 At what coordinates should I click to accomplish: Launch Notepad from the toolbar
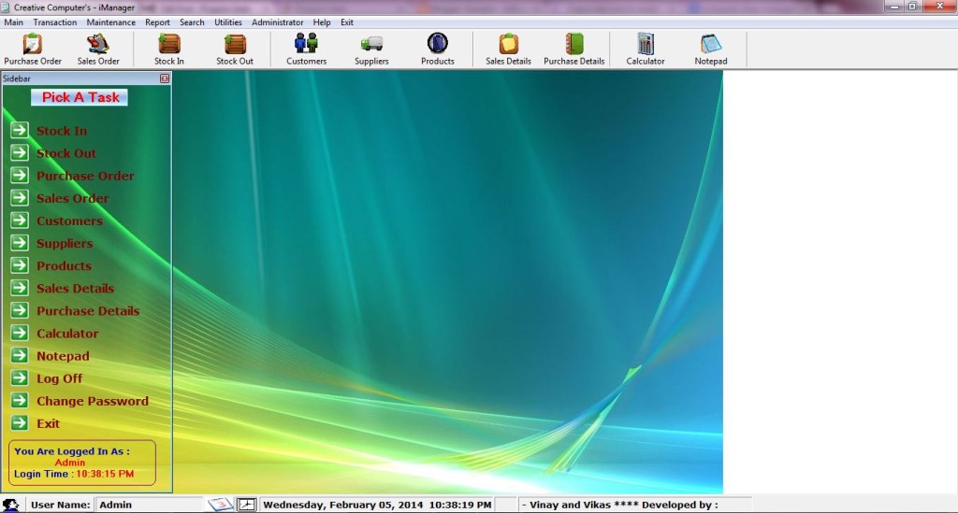click(x=711, y=49)
